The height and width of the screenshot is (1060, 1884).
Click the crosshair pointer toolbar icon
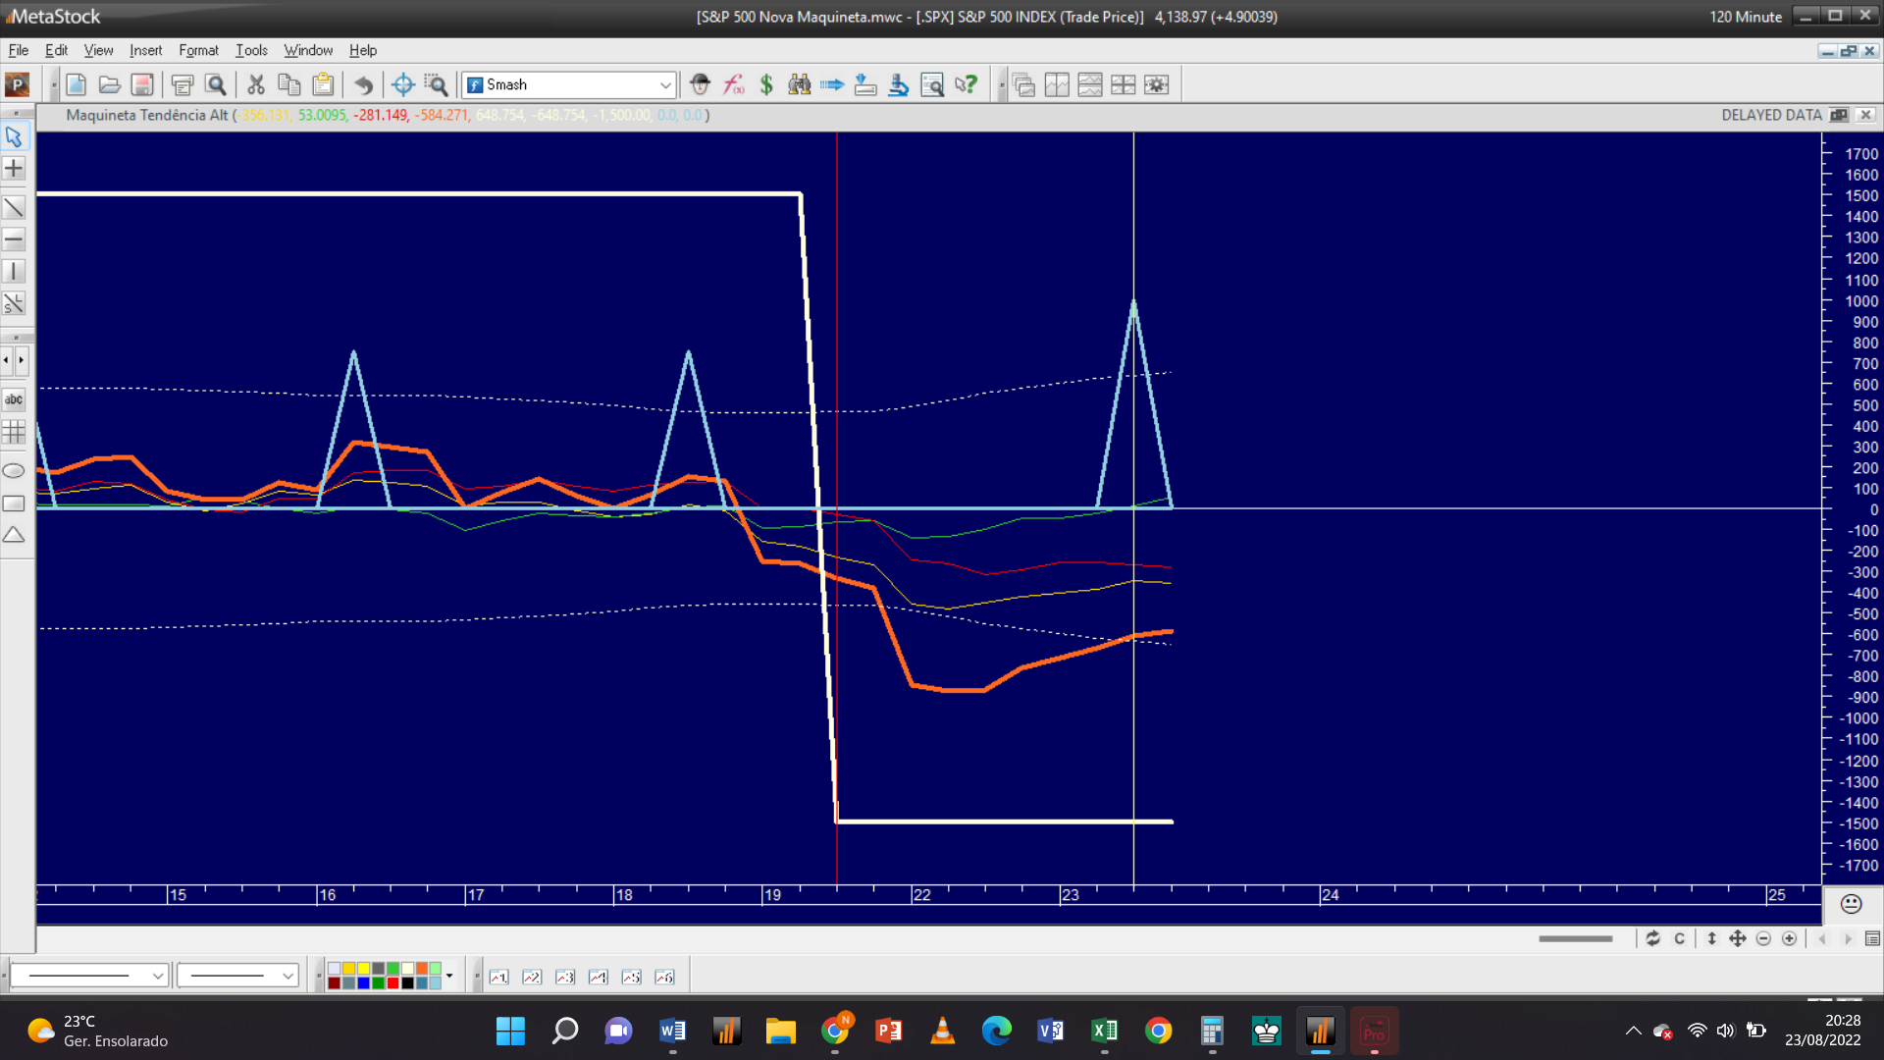[402, 85]
